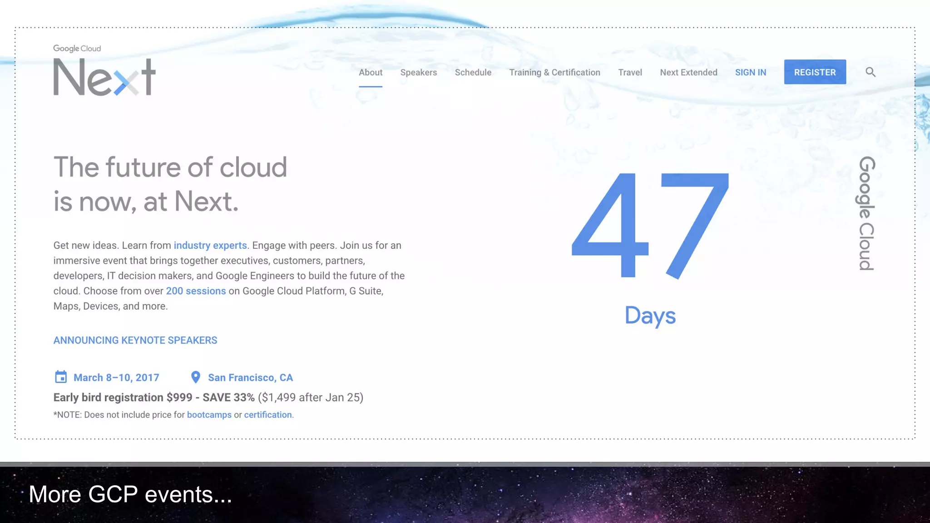Open the certification link in the note
The height and width of the screenshot is (523, 930).
(268, 415)
